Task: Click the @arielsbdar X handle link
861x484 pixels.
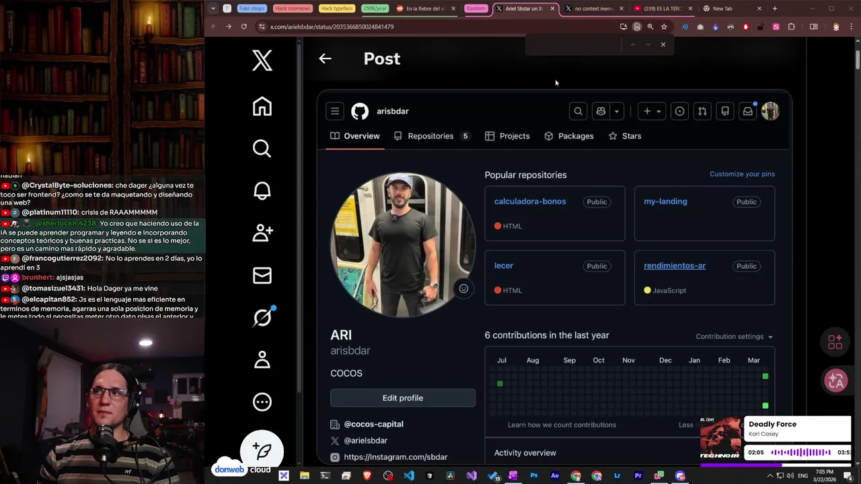Action: pos(365,440)
